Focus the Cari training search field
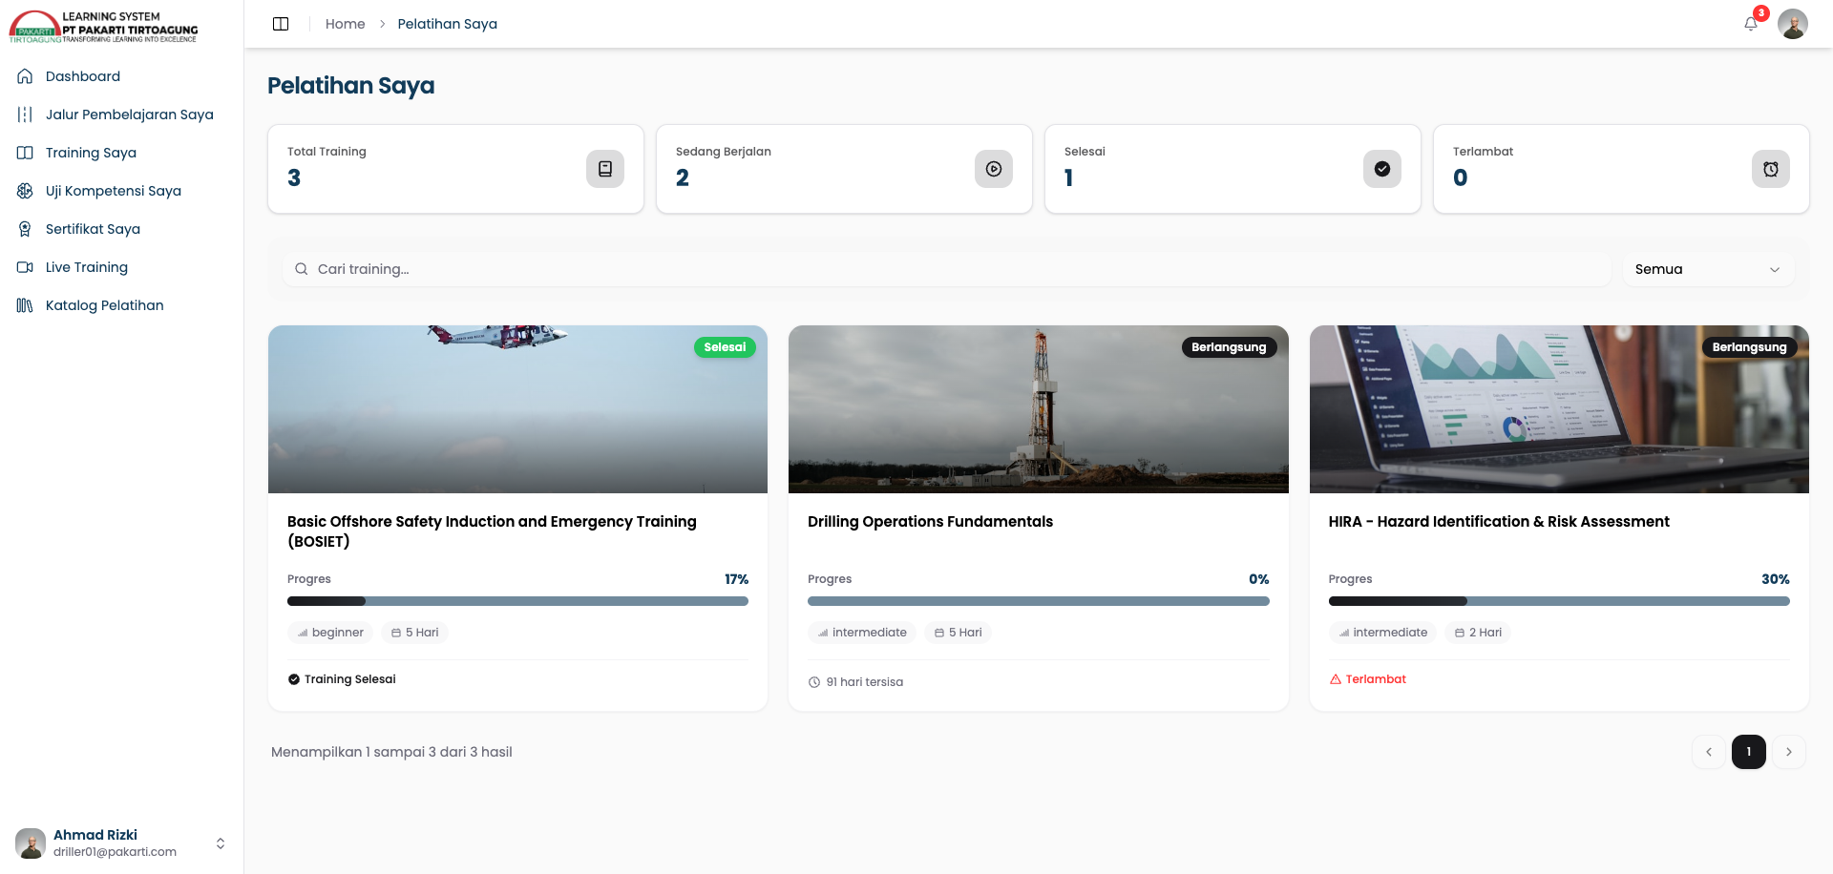The image size is (1833, 874). pyautogui.click(x=947, y=269)
